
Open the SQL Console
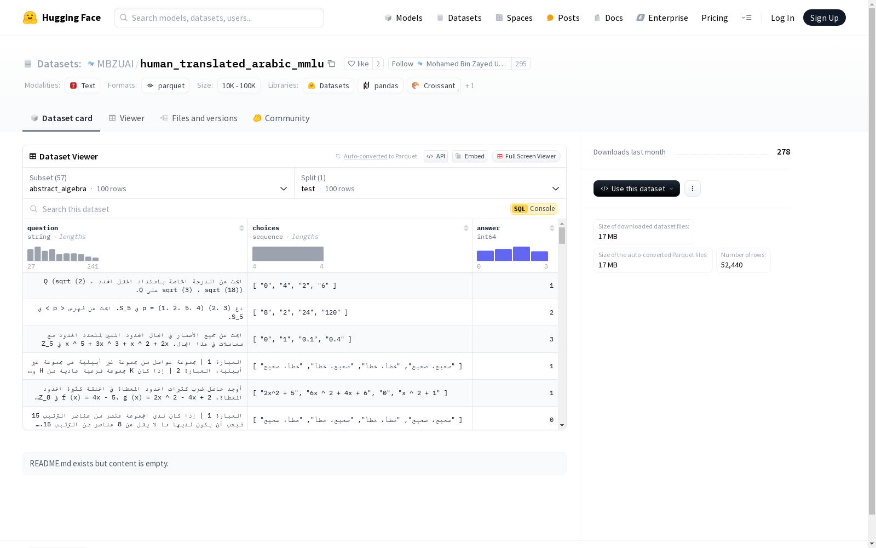[534, 209]
